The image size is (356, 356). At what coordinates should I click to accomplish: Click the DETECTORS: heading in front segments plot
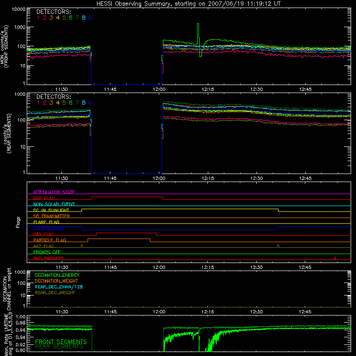53,12
